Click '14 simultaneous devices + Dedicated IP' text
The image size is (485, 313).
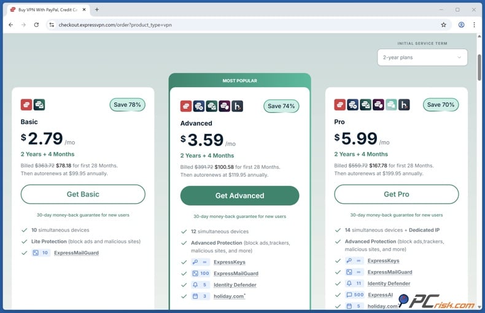[392, 230]
